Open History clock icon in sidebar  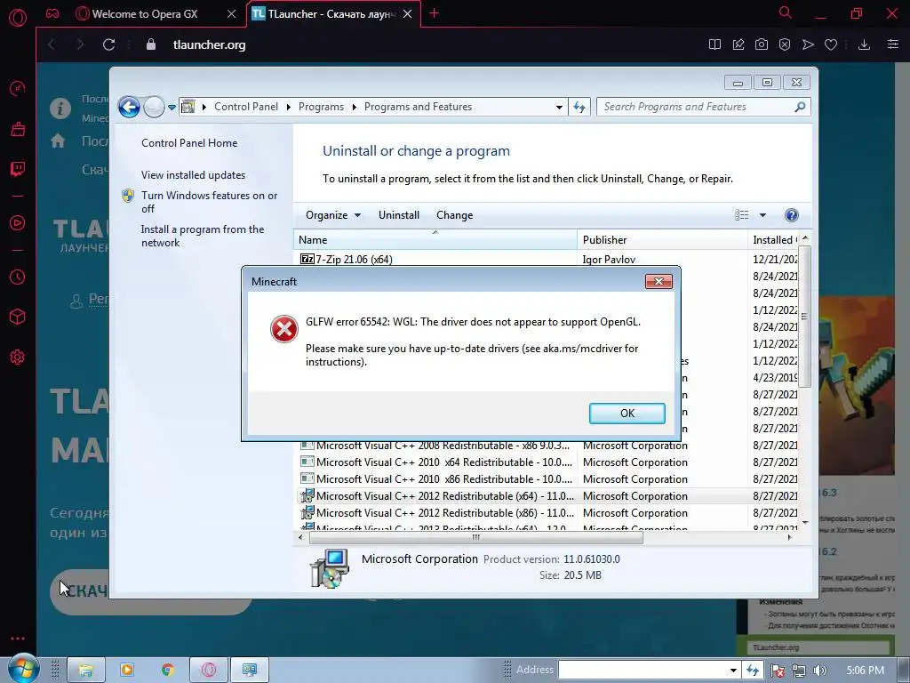(x=18, y=277)
